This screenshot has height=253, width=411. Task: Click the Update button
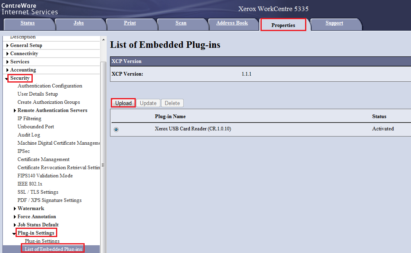pyautogui.click(x=148, y=103)
